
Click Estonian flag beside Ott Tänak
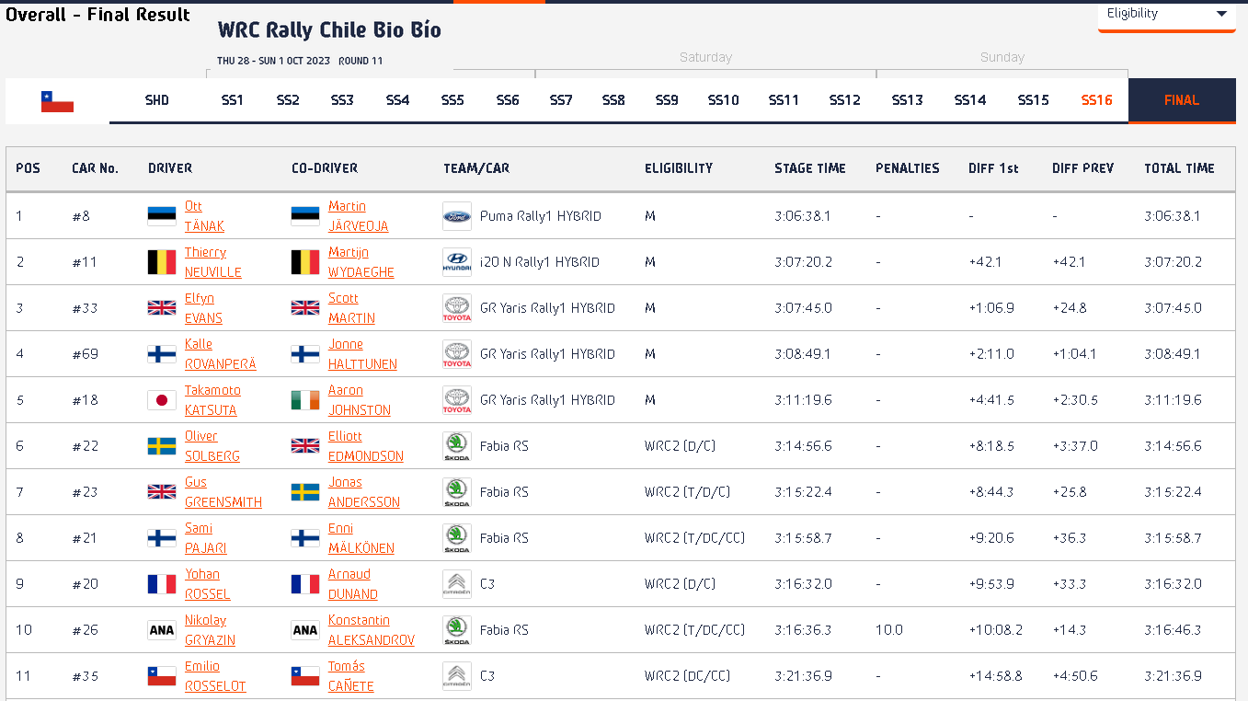pyautogui.click(x=162, y=216)
